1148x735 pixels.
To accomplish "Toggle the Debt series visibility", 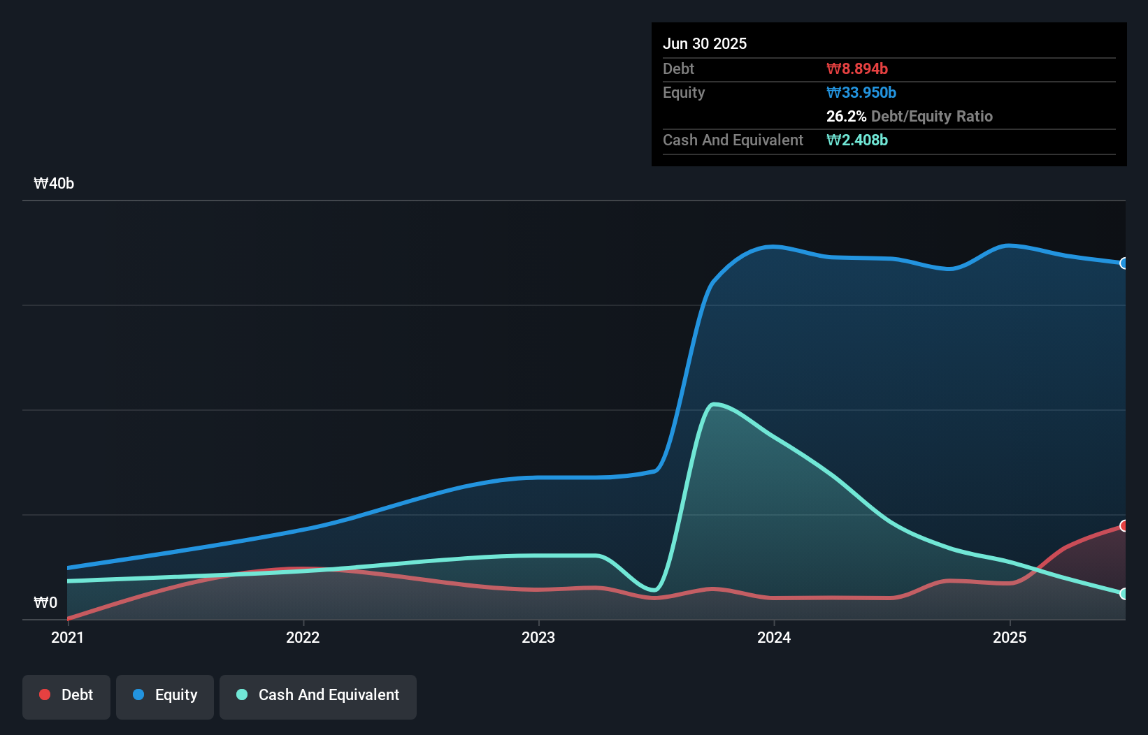I will click(x=66, y=696).
